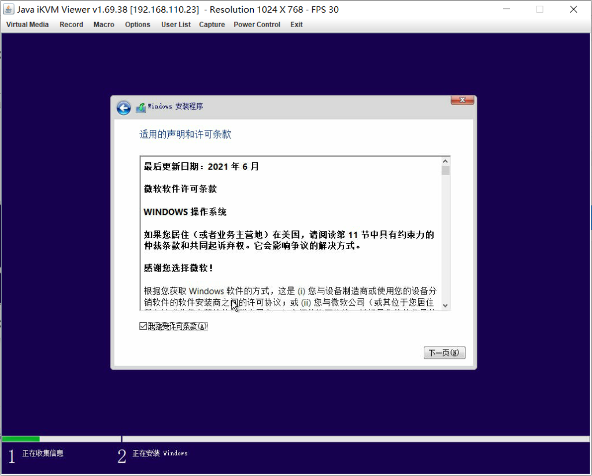Minimize the Java iKVM Viewer window

pyautogui.click(x=506, y=9)
